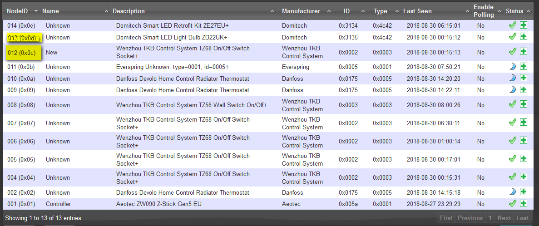Click 'Aeotec ZW090 Z-Stick Gen5 EU' description

coord(159,204)
